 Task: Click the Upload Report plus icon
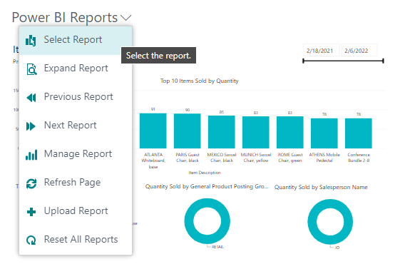(x=31, y=212)
